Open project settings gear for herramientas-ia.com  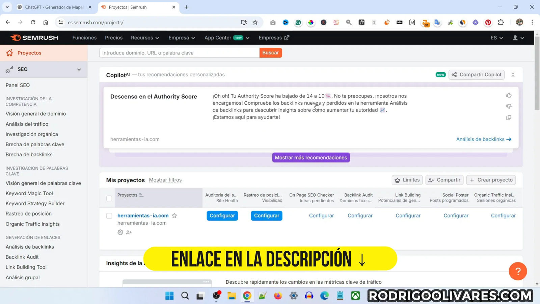tap(120, 232)
